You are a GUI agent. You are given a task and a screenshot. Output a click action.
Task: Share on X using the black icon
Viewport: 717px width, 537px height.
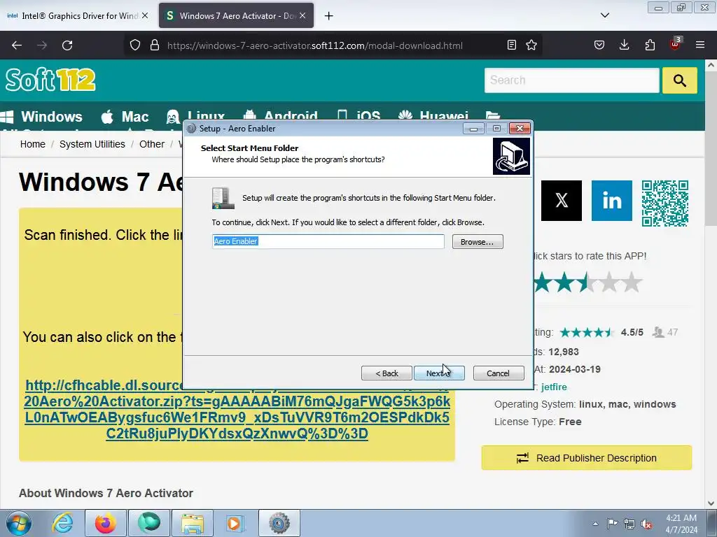(x=562, y=201)
